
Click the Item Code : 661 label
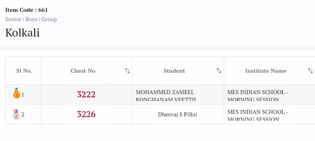26,10
